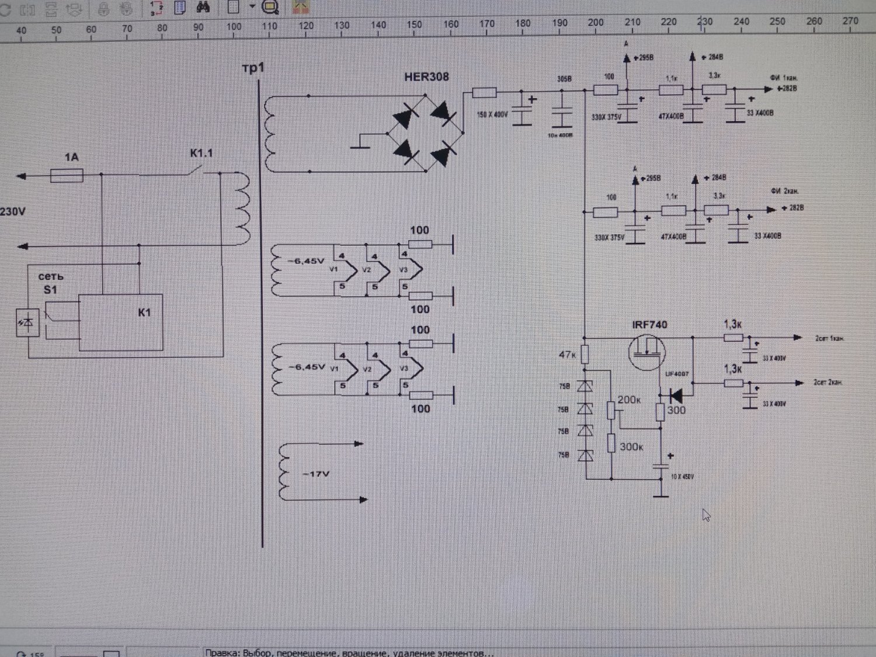Viewport: 876px width, 657px height.
Task: Click the group elements toolbar icon
Action: (27, 8)
